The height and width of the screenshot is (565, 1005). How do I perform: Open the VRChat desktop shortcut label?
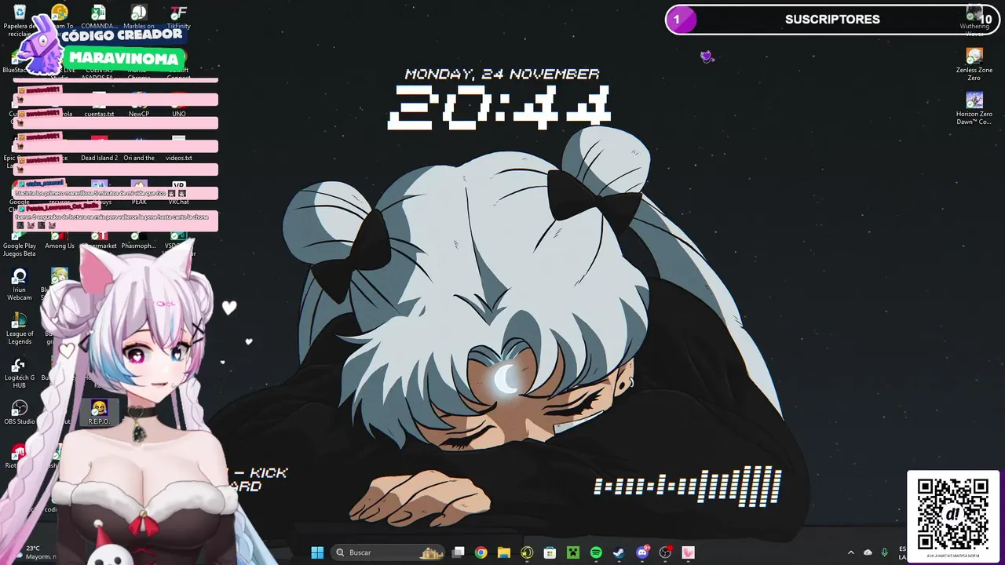(179, 202)
